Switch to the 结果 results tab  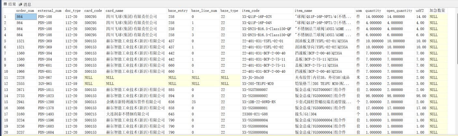click(10, 4)
